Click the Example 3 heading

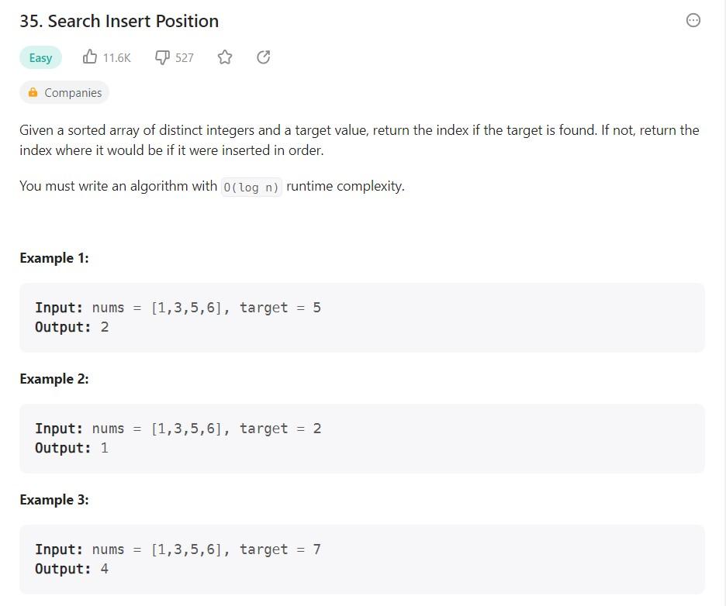click(54, 500)
